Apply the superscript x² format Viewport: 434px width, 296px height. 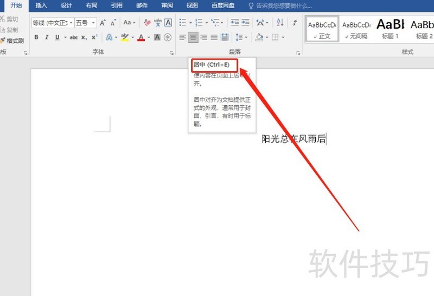click(x=94, y=37)
